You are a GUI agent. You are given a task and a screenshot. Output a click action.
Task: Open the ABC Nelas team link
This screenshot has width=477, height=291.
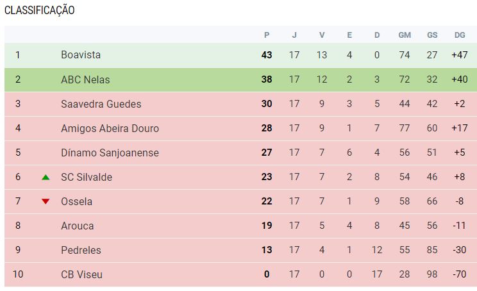tap(85, 79)
